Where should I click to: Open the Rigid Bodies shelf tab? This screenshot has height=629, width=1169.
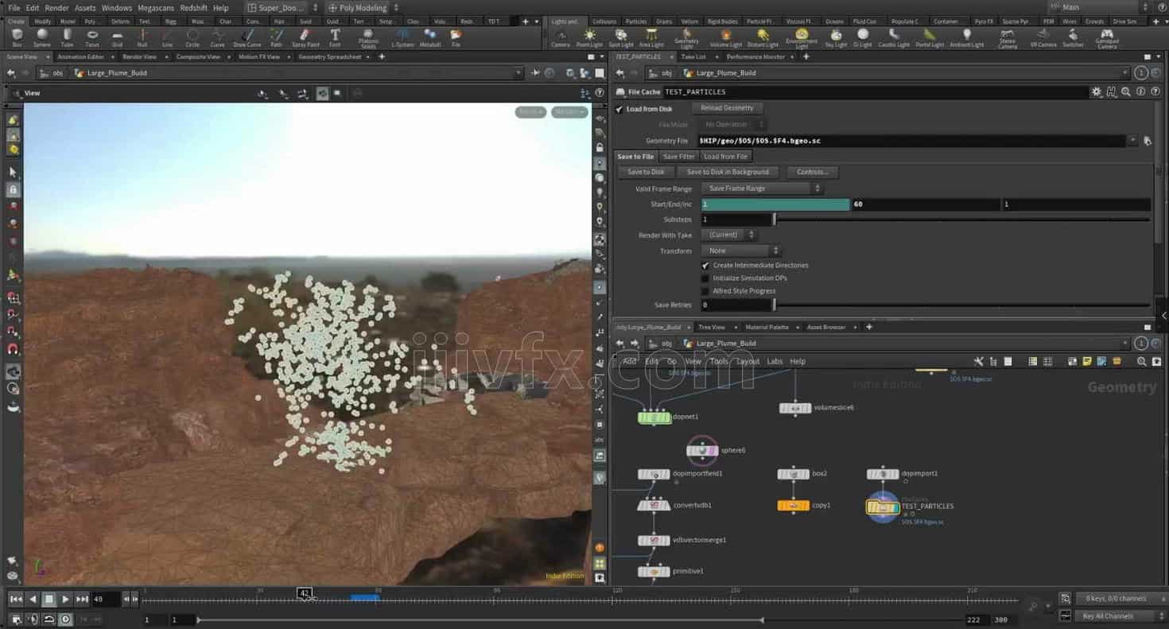click(x=723, y=21)
